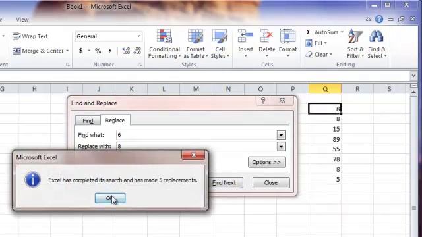
Task: Select the cell containing 78
Action: [325, 159]
